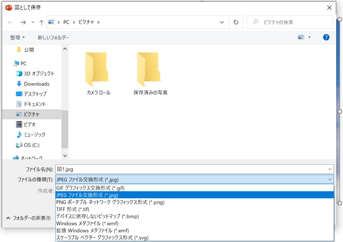The height and width of the screenshot is (242, 343).
Task: Select 3D オブジェクト in the sidebar
Action: pyautogui.click(x=39, y=73)
